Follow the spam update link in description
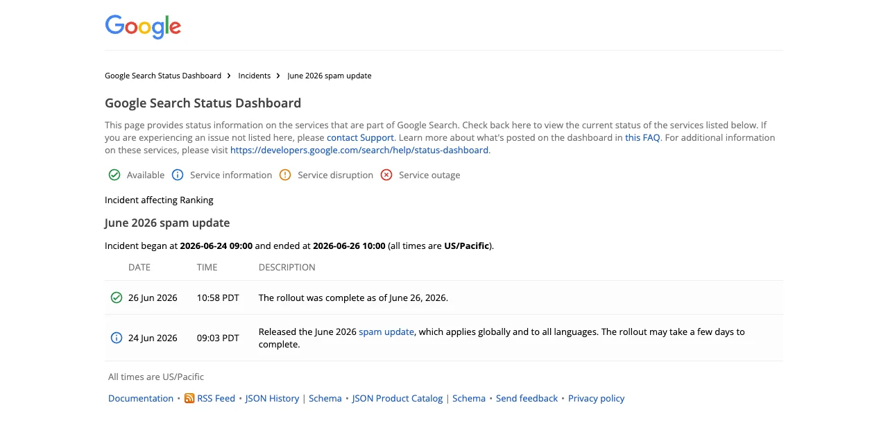Viewport: 888px width, 439px height. [x=386, y=332]
